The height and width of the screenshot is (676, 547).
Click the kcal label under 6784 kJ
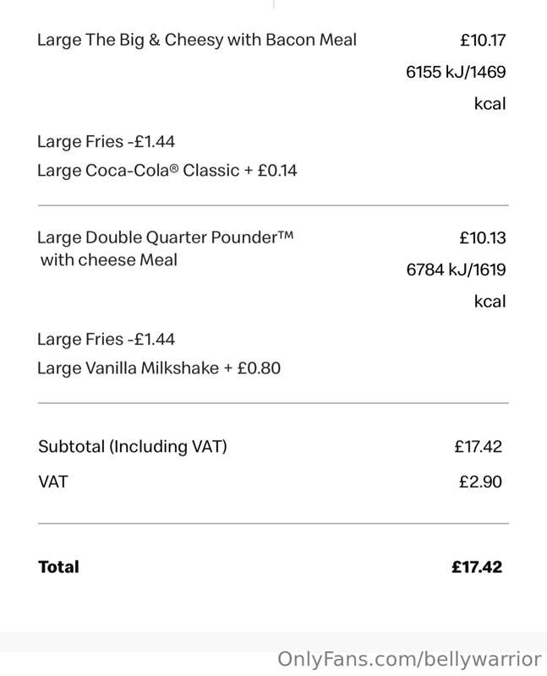click(x=490, y=301)
